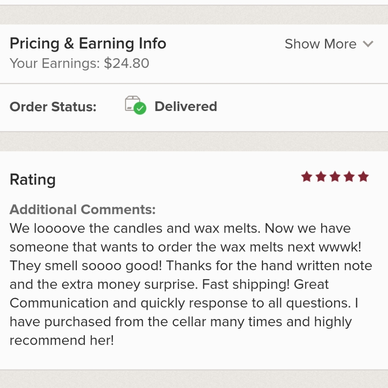Click the Your Earnings $24.80 line

(80, 63)
